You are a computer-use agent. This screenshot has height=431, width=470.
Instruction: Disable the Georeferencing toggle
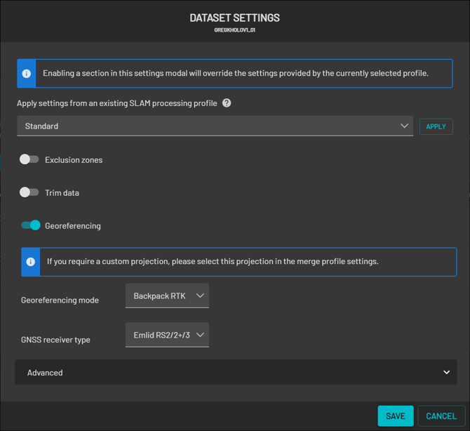coord(31,225)
